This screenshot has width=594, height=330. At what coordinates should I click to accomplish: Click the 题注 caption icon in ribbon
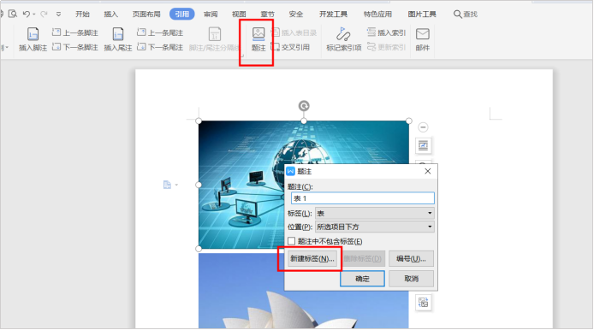click(x=258, y=34)
